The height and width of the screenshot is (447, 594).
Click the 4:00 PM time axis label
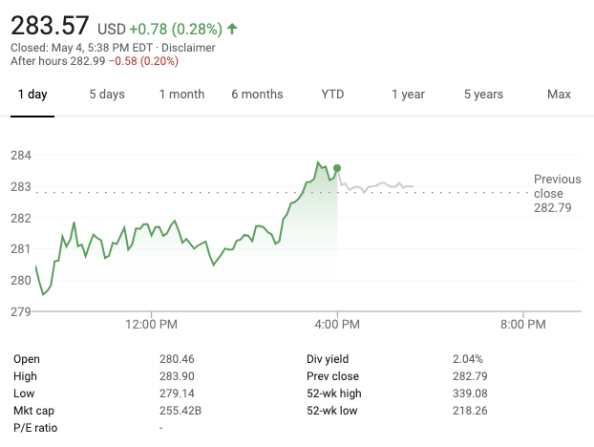337,325
